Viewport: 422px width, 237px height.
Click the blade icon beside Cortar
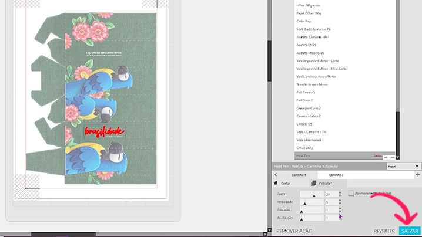click(276, 183)
